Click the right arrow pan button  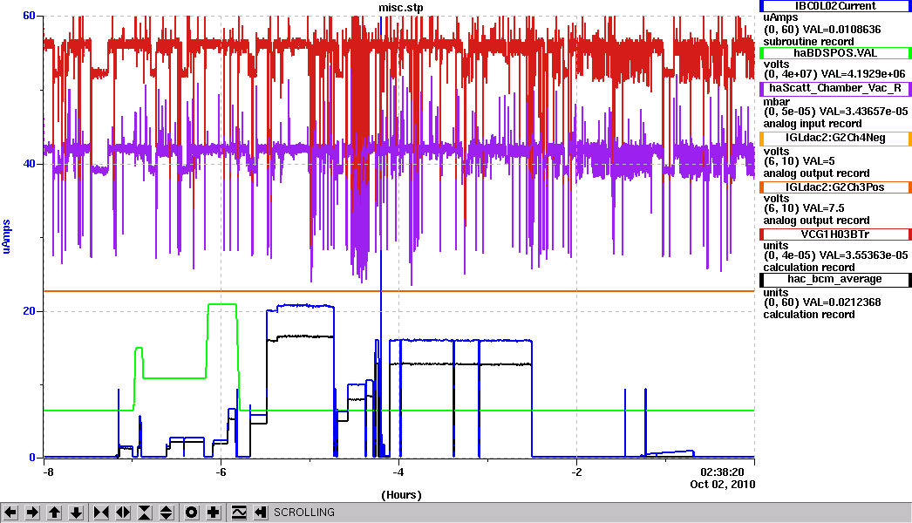(32, 513)
